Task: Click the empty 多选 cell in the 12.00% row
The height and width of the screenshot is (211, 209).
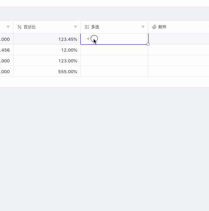Action: [x=115, y=50]
